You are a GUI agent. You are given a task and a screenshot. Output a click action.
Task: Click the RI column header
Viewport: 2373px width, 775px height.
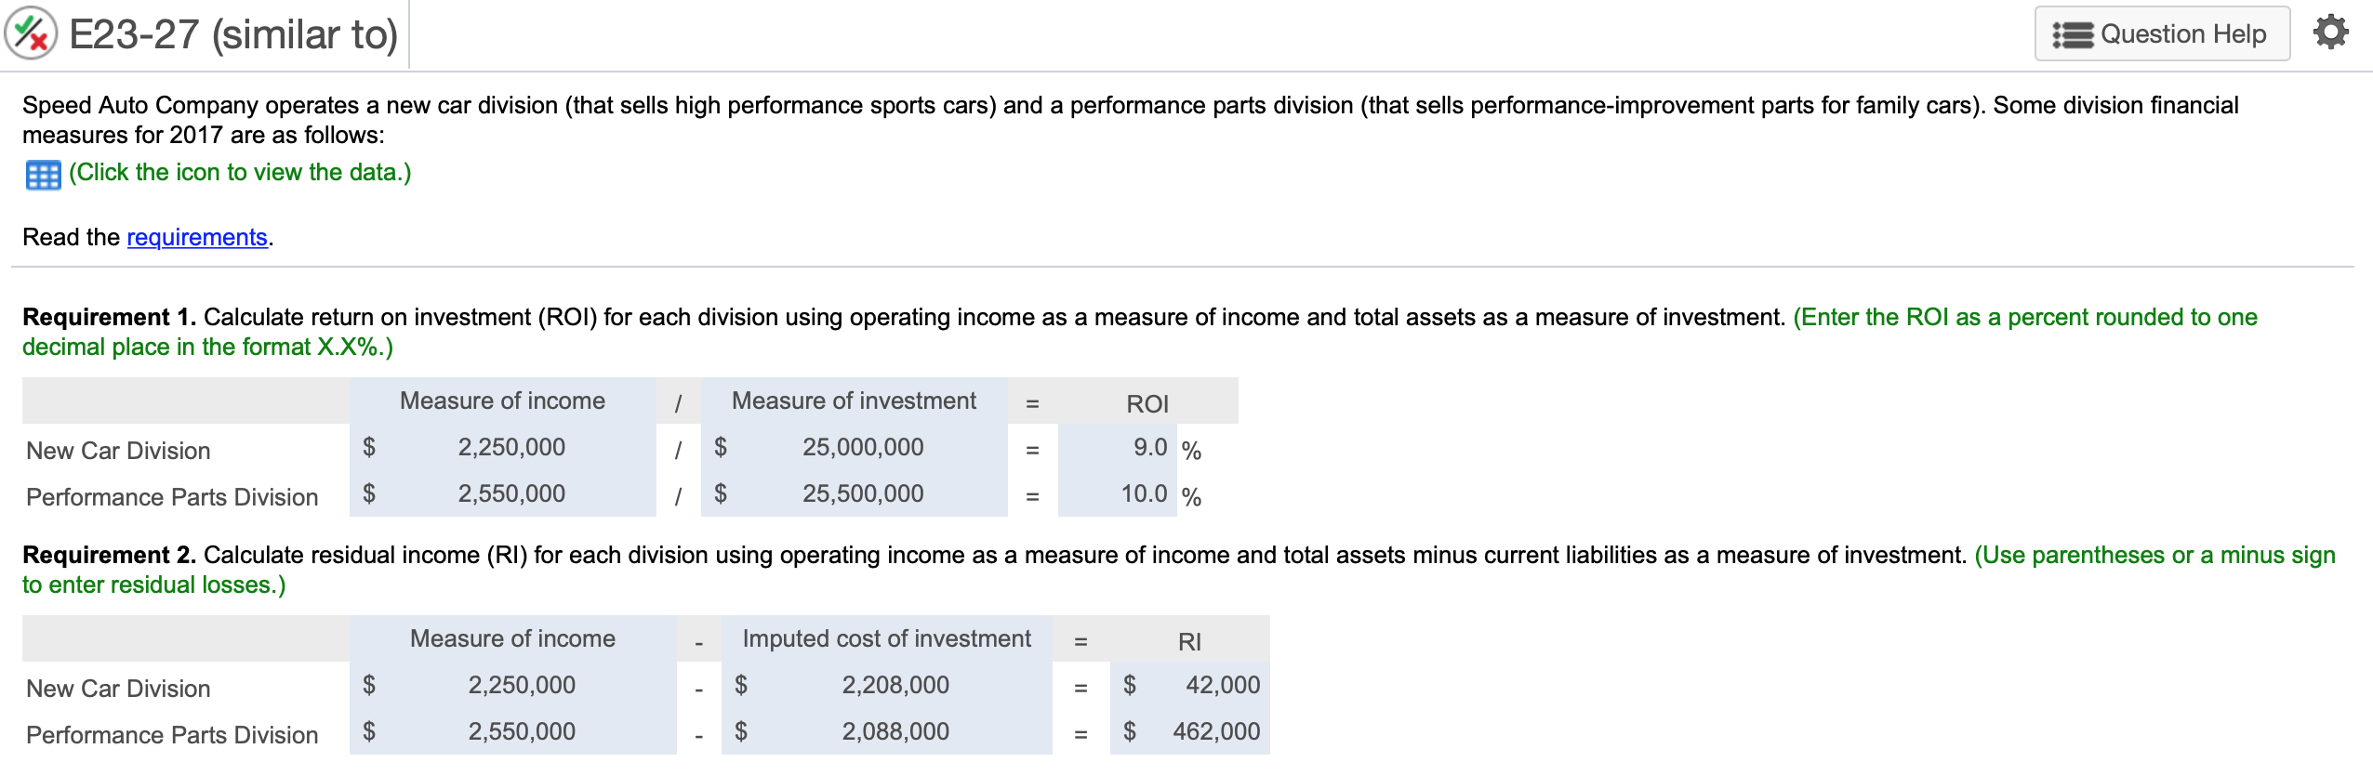point(1189,641)
